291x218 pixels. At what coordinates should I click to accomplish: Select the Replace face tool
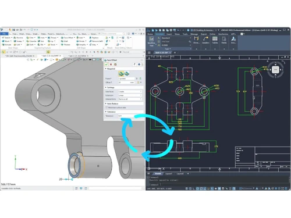94,38
